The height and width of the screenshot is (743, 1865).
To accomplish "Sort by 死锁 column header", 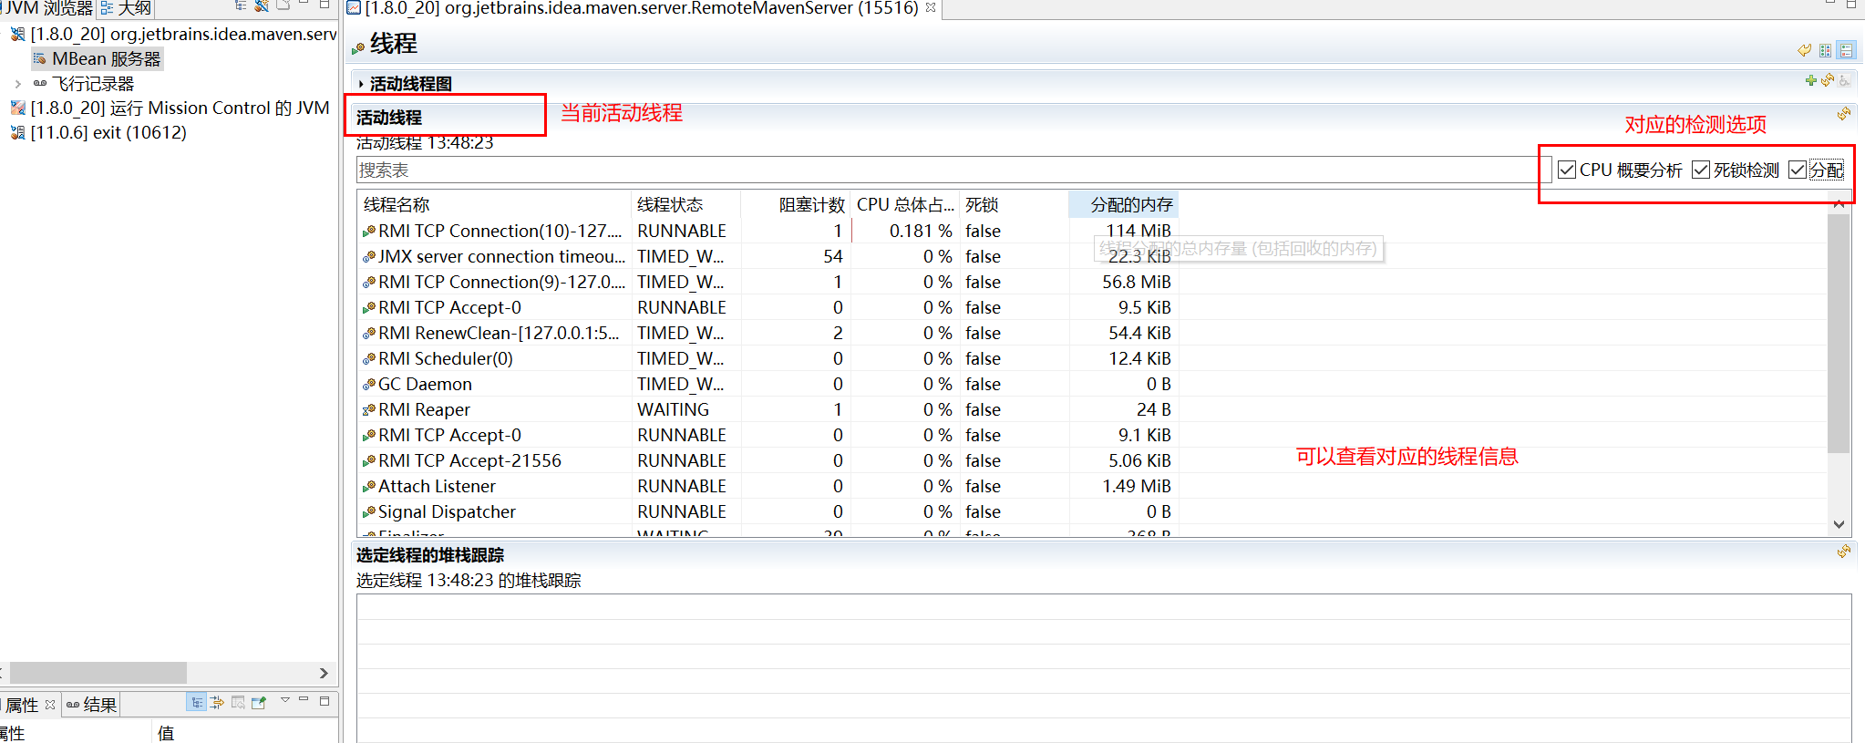I will tap(1015, 205).
